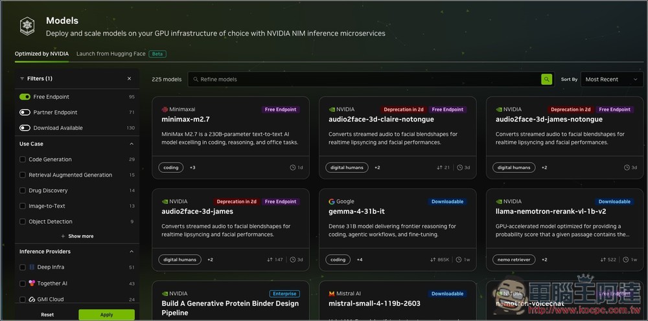Click coding tag on gemma-4-31b-it card
The width and height of the screenshot is (648, 321).
pos(338,260)
